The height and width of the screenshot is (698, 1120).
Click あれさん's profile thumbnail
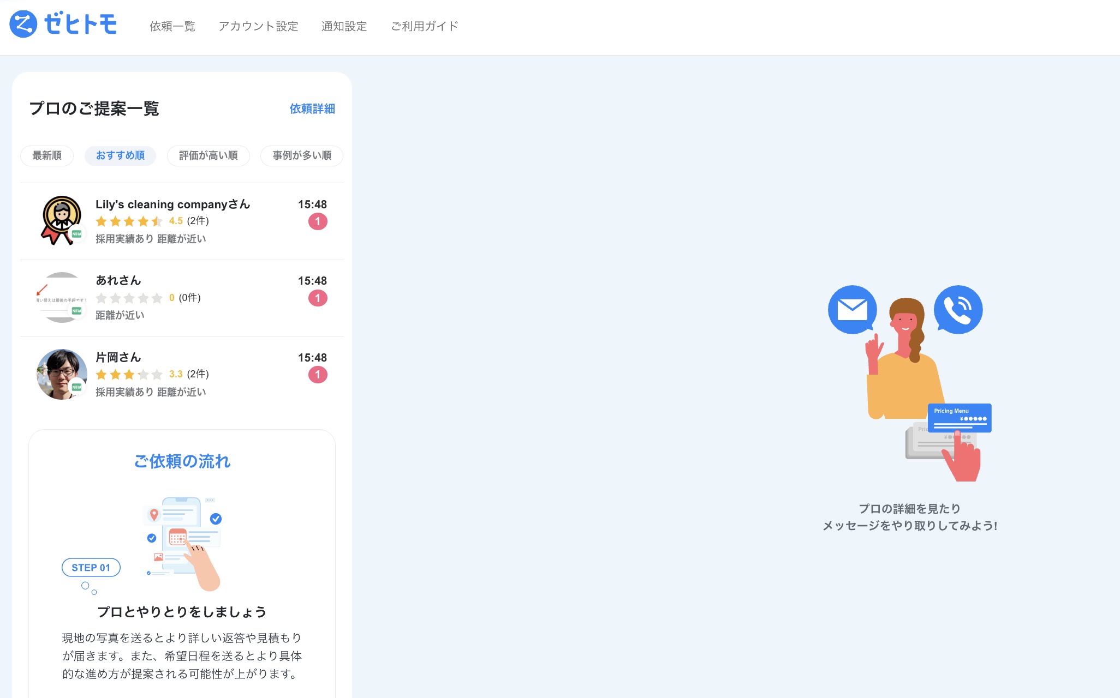point(61,297)
